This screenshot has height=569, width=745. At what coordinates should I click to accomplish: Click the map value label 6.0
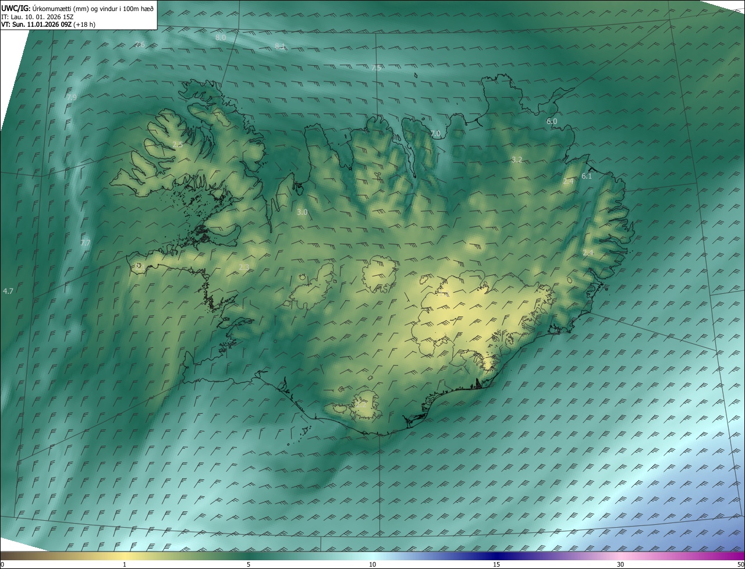pos(552,122)
